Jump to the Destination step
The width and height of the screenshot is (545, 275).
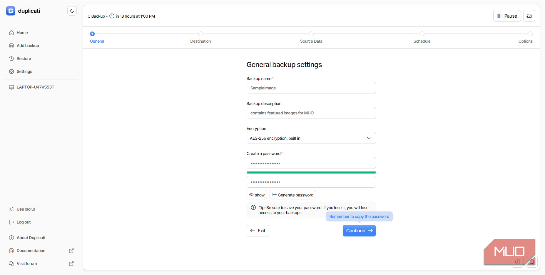[200, 38]
